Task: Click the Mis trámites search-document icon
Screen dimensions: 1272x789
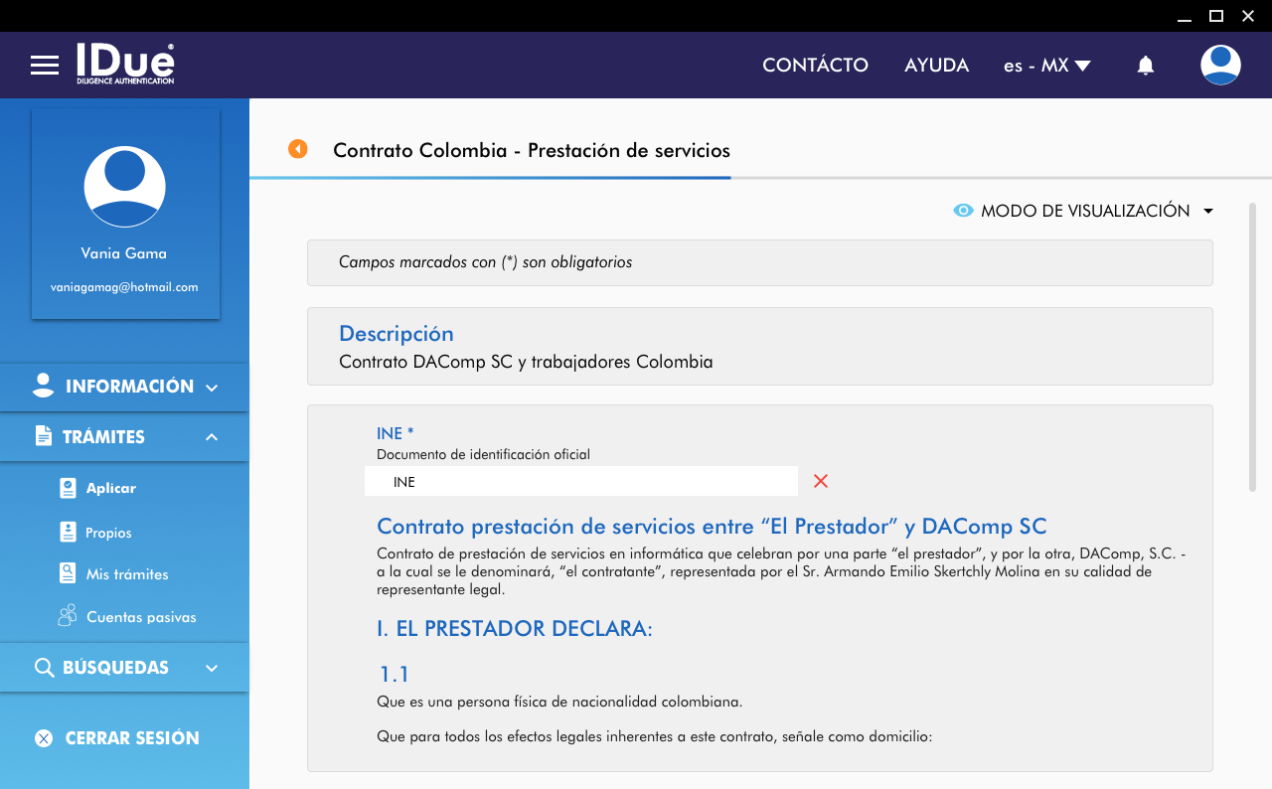Action: 68,573
